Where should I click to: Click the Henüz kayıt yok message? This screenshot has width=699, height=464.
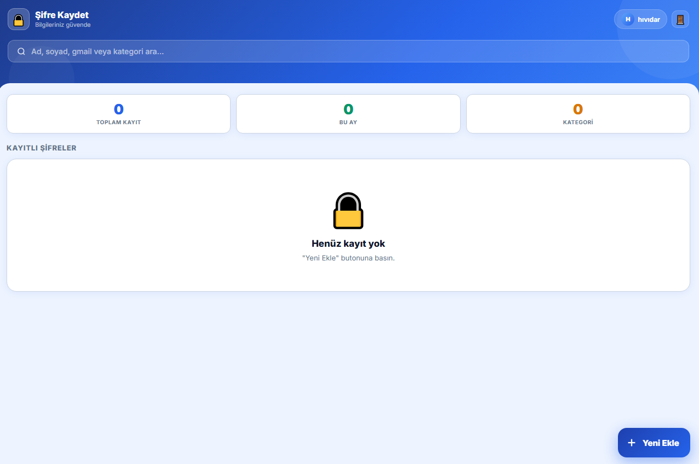pos(348,243)
